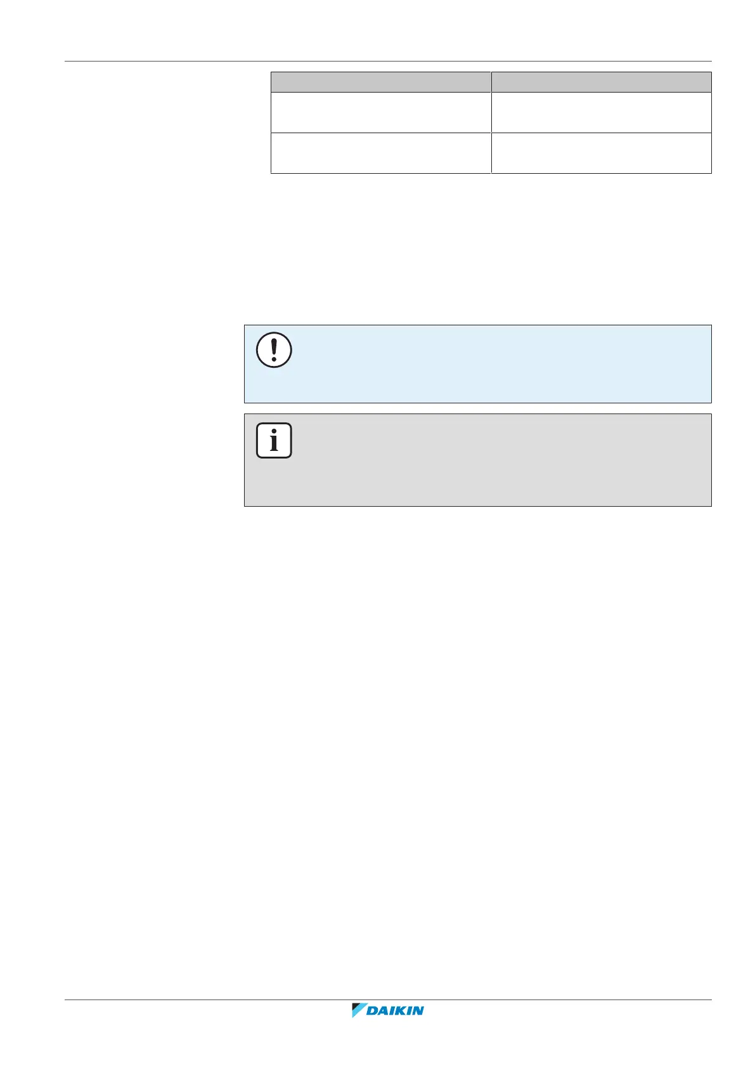Click the second row's left table cell
The width and height of the screenshot is (755, 1068).
tap(380, 153)
